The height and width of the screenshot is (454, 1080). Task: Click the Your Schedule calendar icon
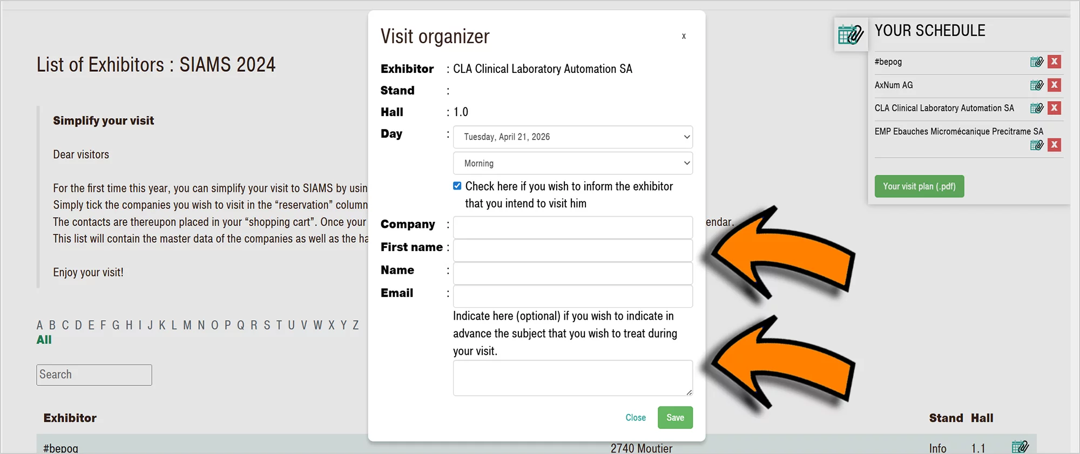850,35
